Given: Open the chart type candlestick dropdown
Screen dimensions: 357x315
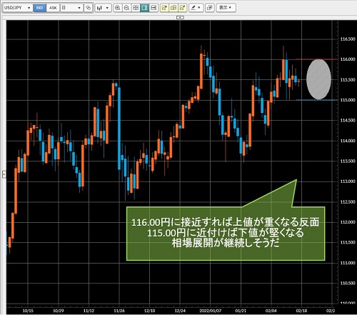Looking at the screenshot, I should coord(103,8).
